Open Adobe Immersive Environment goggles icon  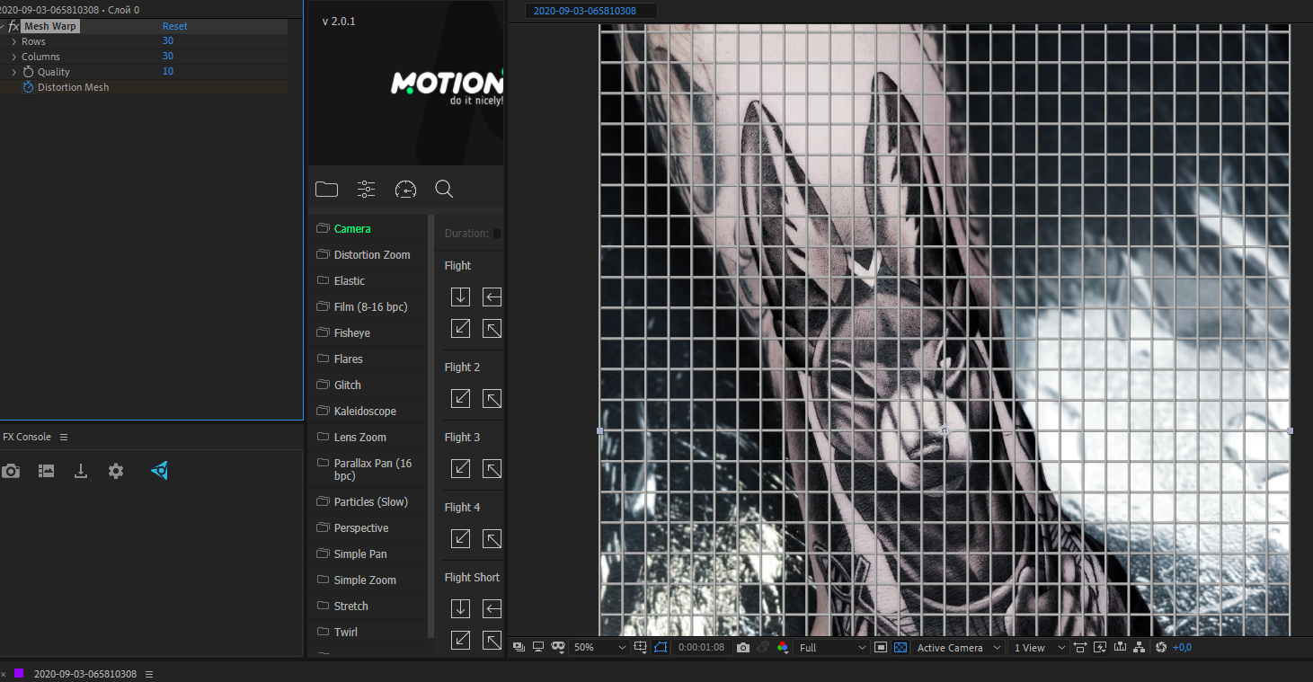557,647
